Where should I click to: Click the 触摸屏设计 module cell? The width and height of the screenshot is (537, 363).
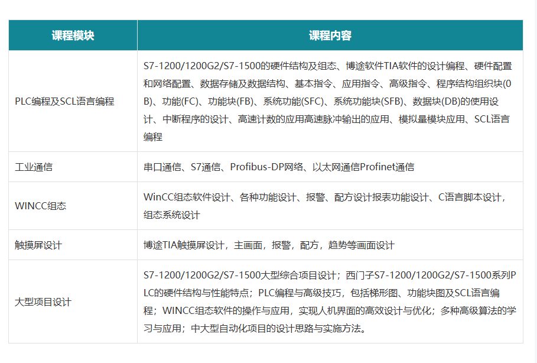click(x=73, y=245)
